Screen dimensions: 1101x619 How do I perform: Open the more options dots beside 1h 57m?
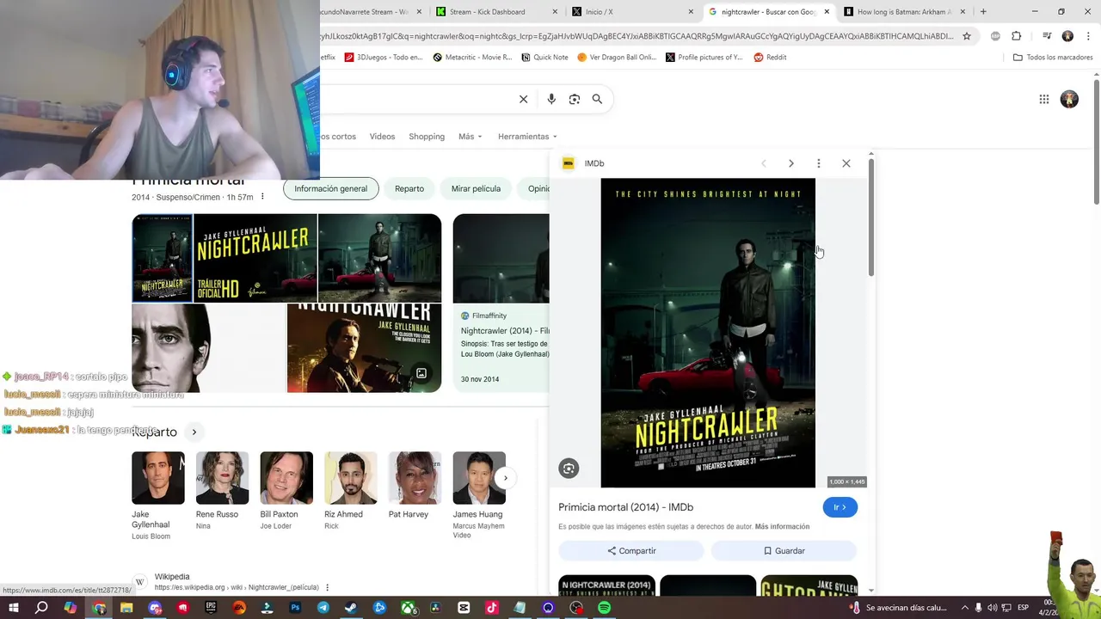(x=262, y=197)
